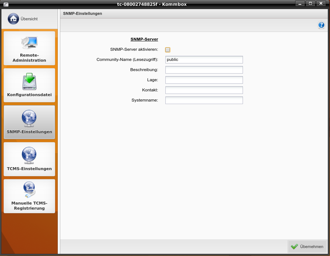Apply settings with the Übernehmen button
The height and width of the screenshot is (256, 330).
pos(307,247)
